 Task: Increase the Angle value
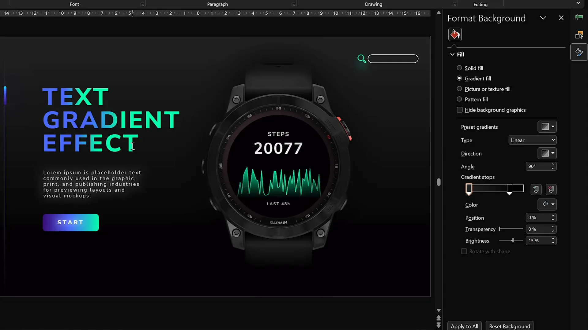[x=553, y=164]
